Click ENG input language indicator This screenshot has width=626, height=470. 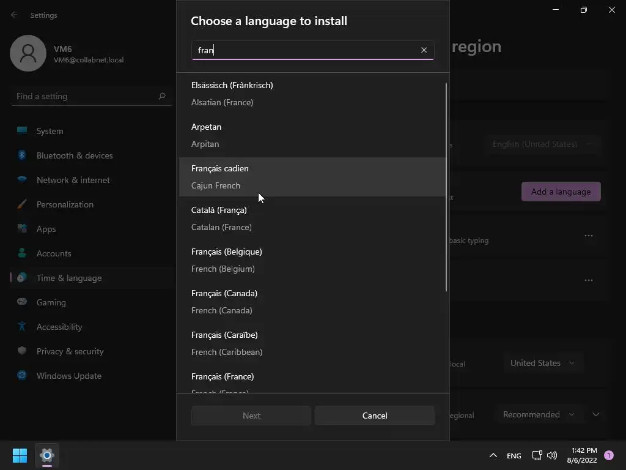[x=514, y=455]
